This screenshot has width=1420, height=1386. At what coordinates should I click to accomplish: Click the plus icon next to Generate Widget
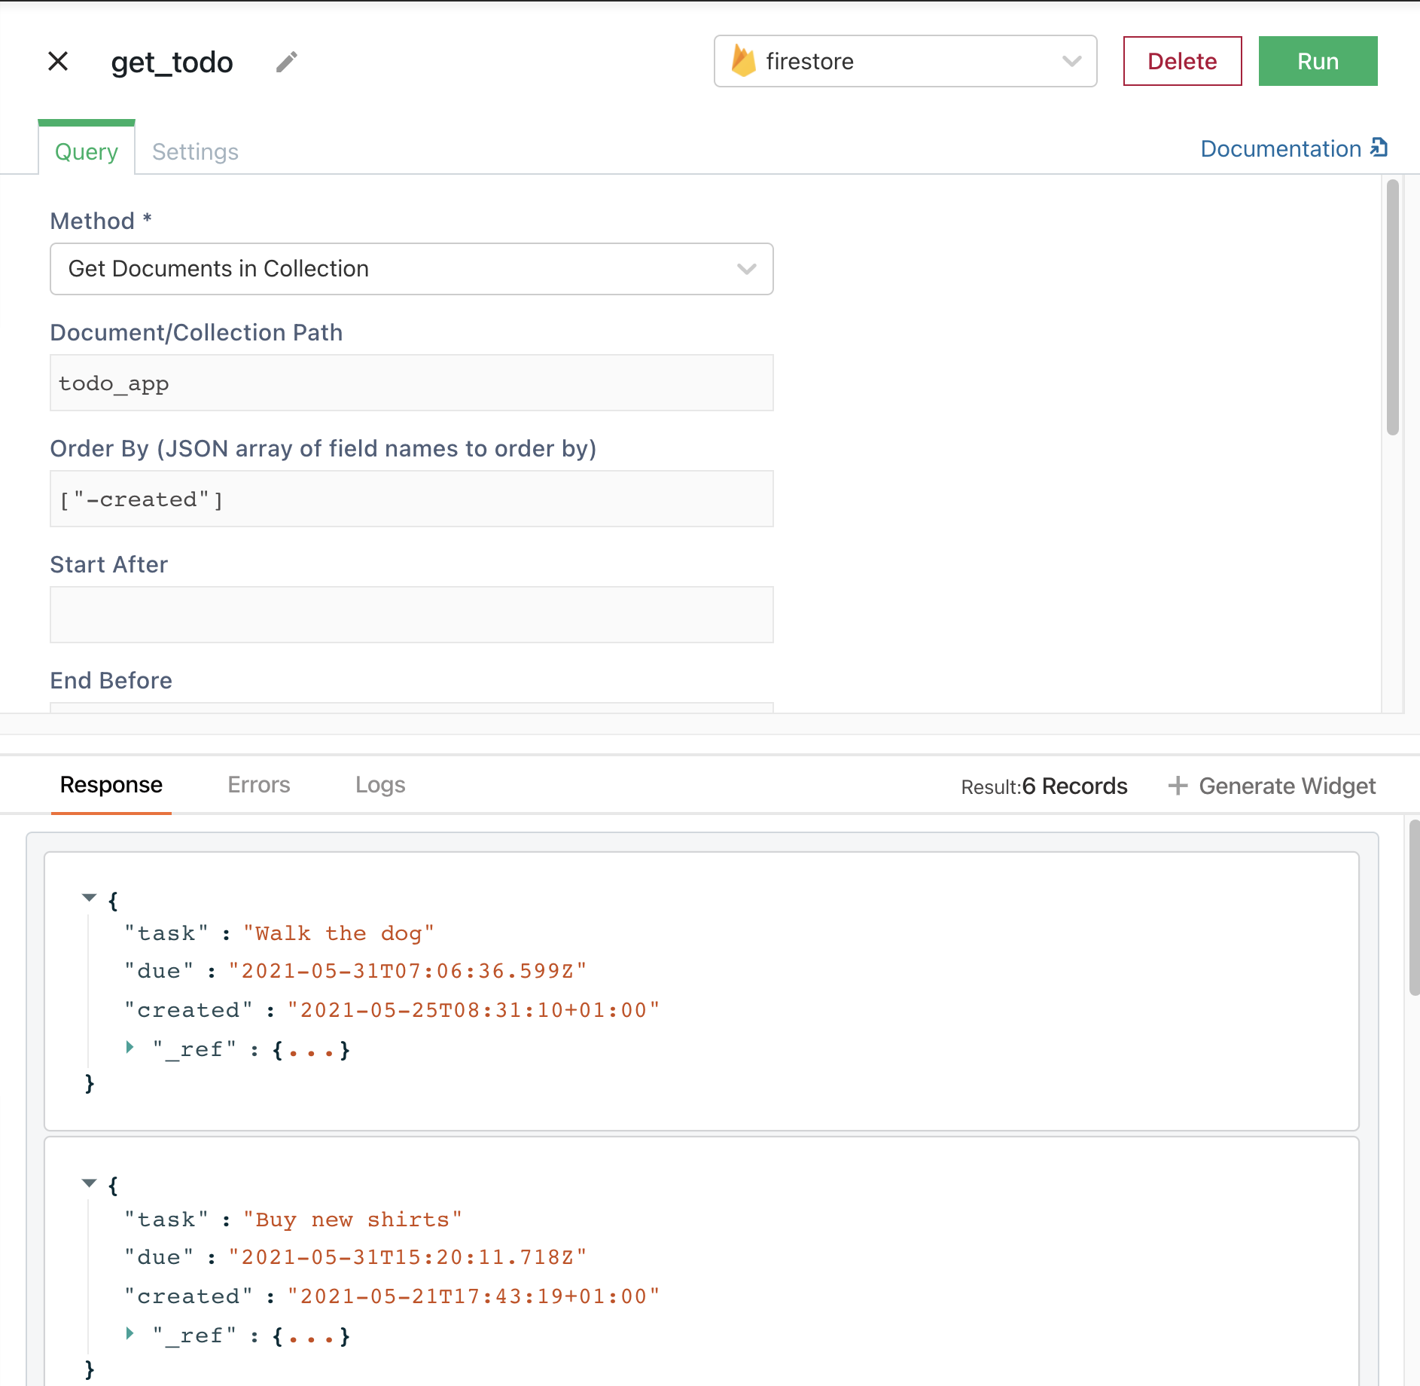tap(1178, 786)
